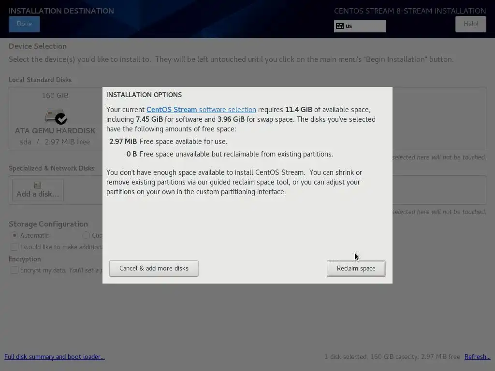Open the CentOS Stream software selection link
This screenshot has height=371, width=495.
point(201,110)
